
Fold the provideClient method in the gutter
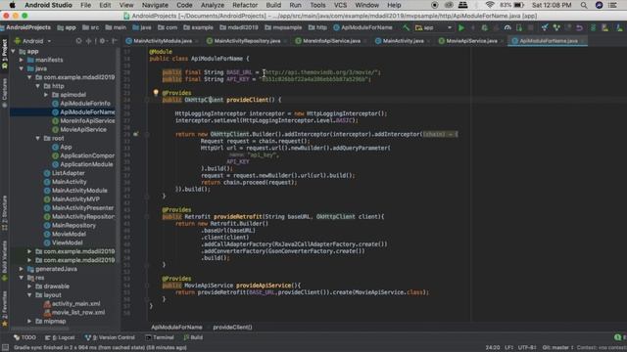(147, 100)
